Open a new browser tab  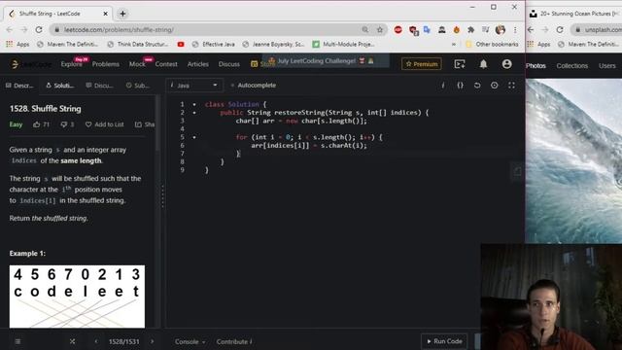click(x=122, y=14)
